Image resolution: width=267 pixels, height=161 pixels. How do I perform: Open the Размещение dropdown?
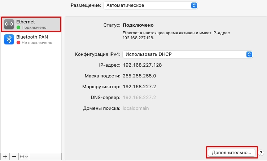pos(150,5)
